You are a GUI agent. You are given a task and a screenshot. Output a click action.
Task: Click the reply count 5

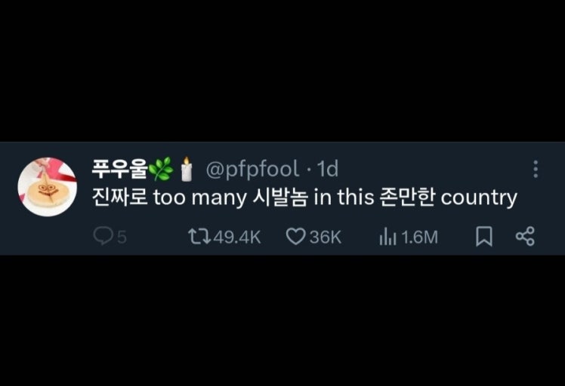(x=122, y=237)
